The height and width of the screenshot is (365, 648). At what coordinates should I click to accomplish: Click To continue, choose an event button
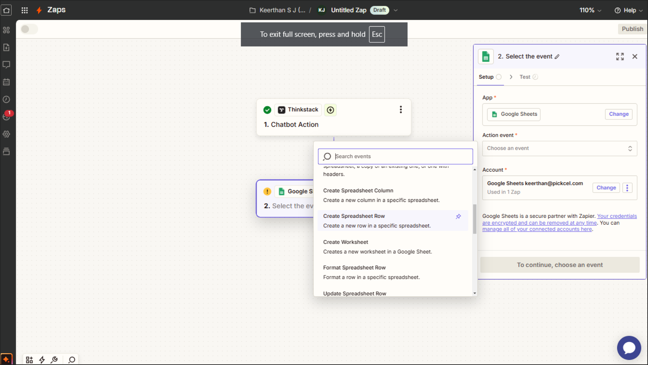click(x=559, y=265)
